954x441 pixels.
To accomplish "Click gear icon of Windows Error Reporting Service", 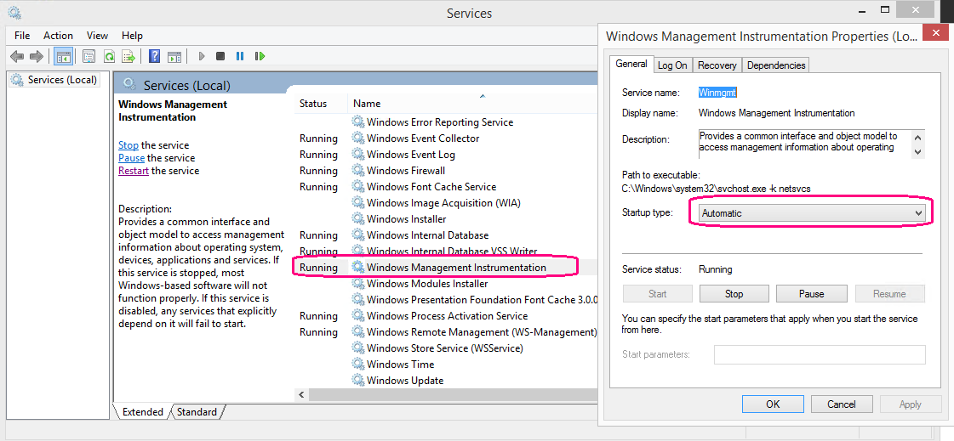I will [x=357, y=122].
